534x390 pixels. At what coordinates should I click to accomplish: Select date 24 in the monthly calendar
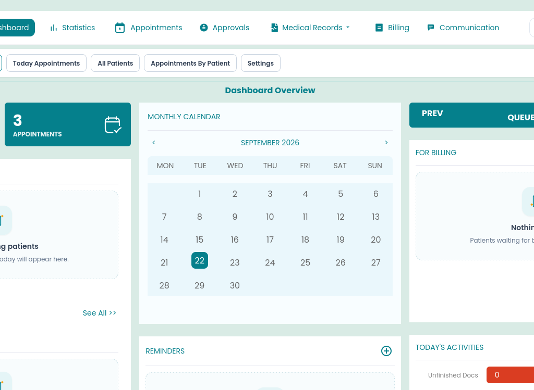coord(270,262)
